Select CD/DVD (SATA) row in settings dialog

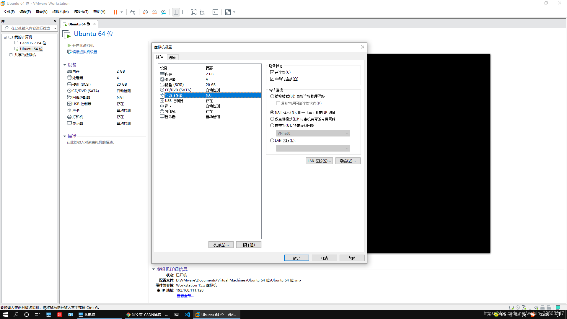(x=210, y=90)
